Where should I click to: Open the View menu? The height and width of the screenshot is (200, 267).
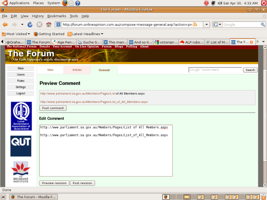(x=24, y=16)
